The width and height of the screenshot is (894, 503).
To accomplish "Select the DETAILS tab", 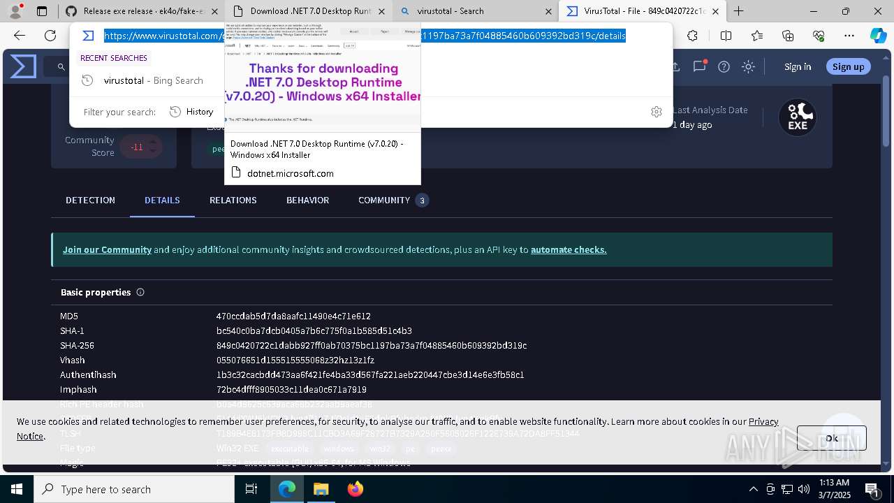I will click(x=162, y=200).
